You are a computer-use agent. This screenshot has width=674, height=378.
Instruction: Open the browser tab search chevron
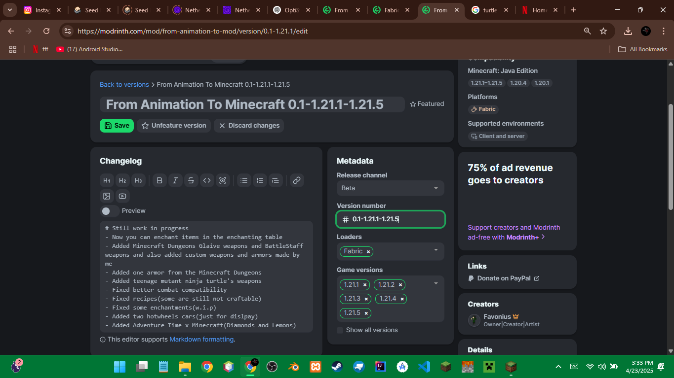click(9, 10)
